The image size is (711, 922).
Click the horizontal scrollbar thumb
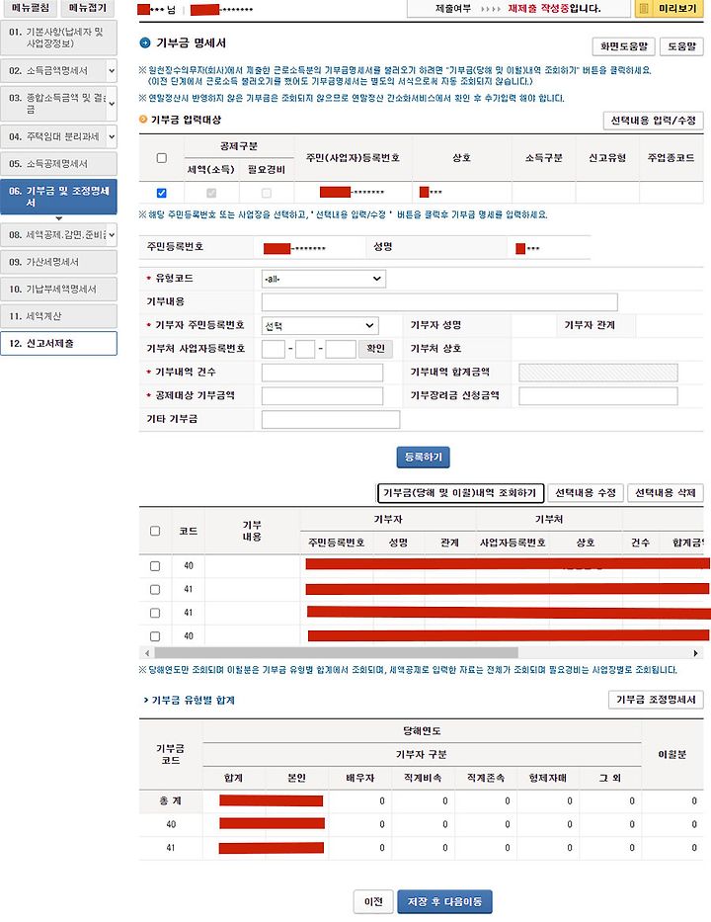[x=336, y=652]
